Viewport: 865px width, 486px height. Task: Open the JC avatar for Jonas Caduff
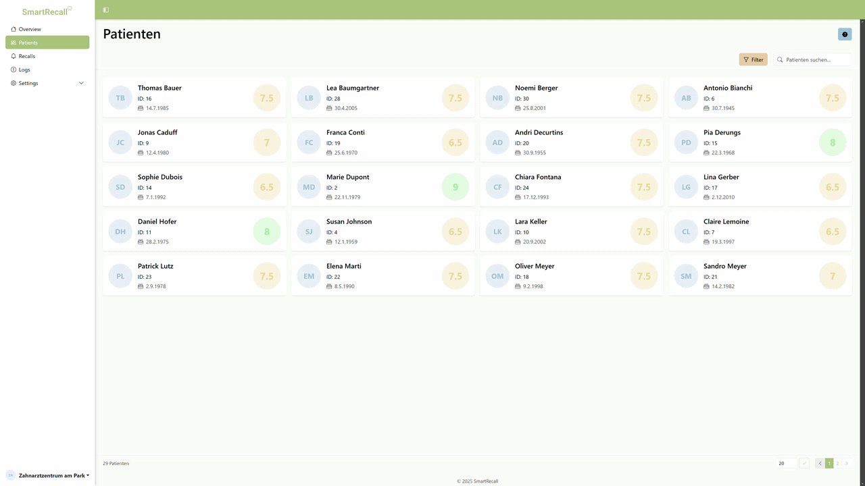click(x=120, y=142)
